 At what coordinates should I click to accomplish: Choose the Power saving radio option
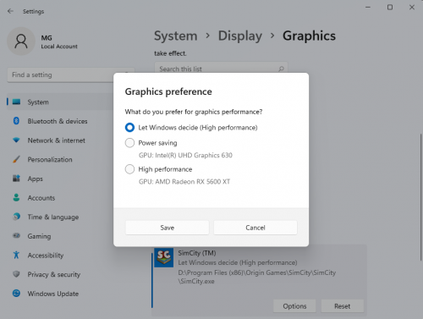tap(129, 143)
